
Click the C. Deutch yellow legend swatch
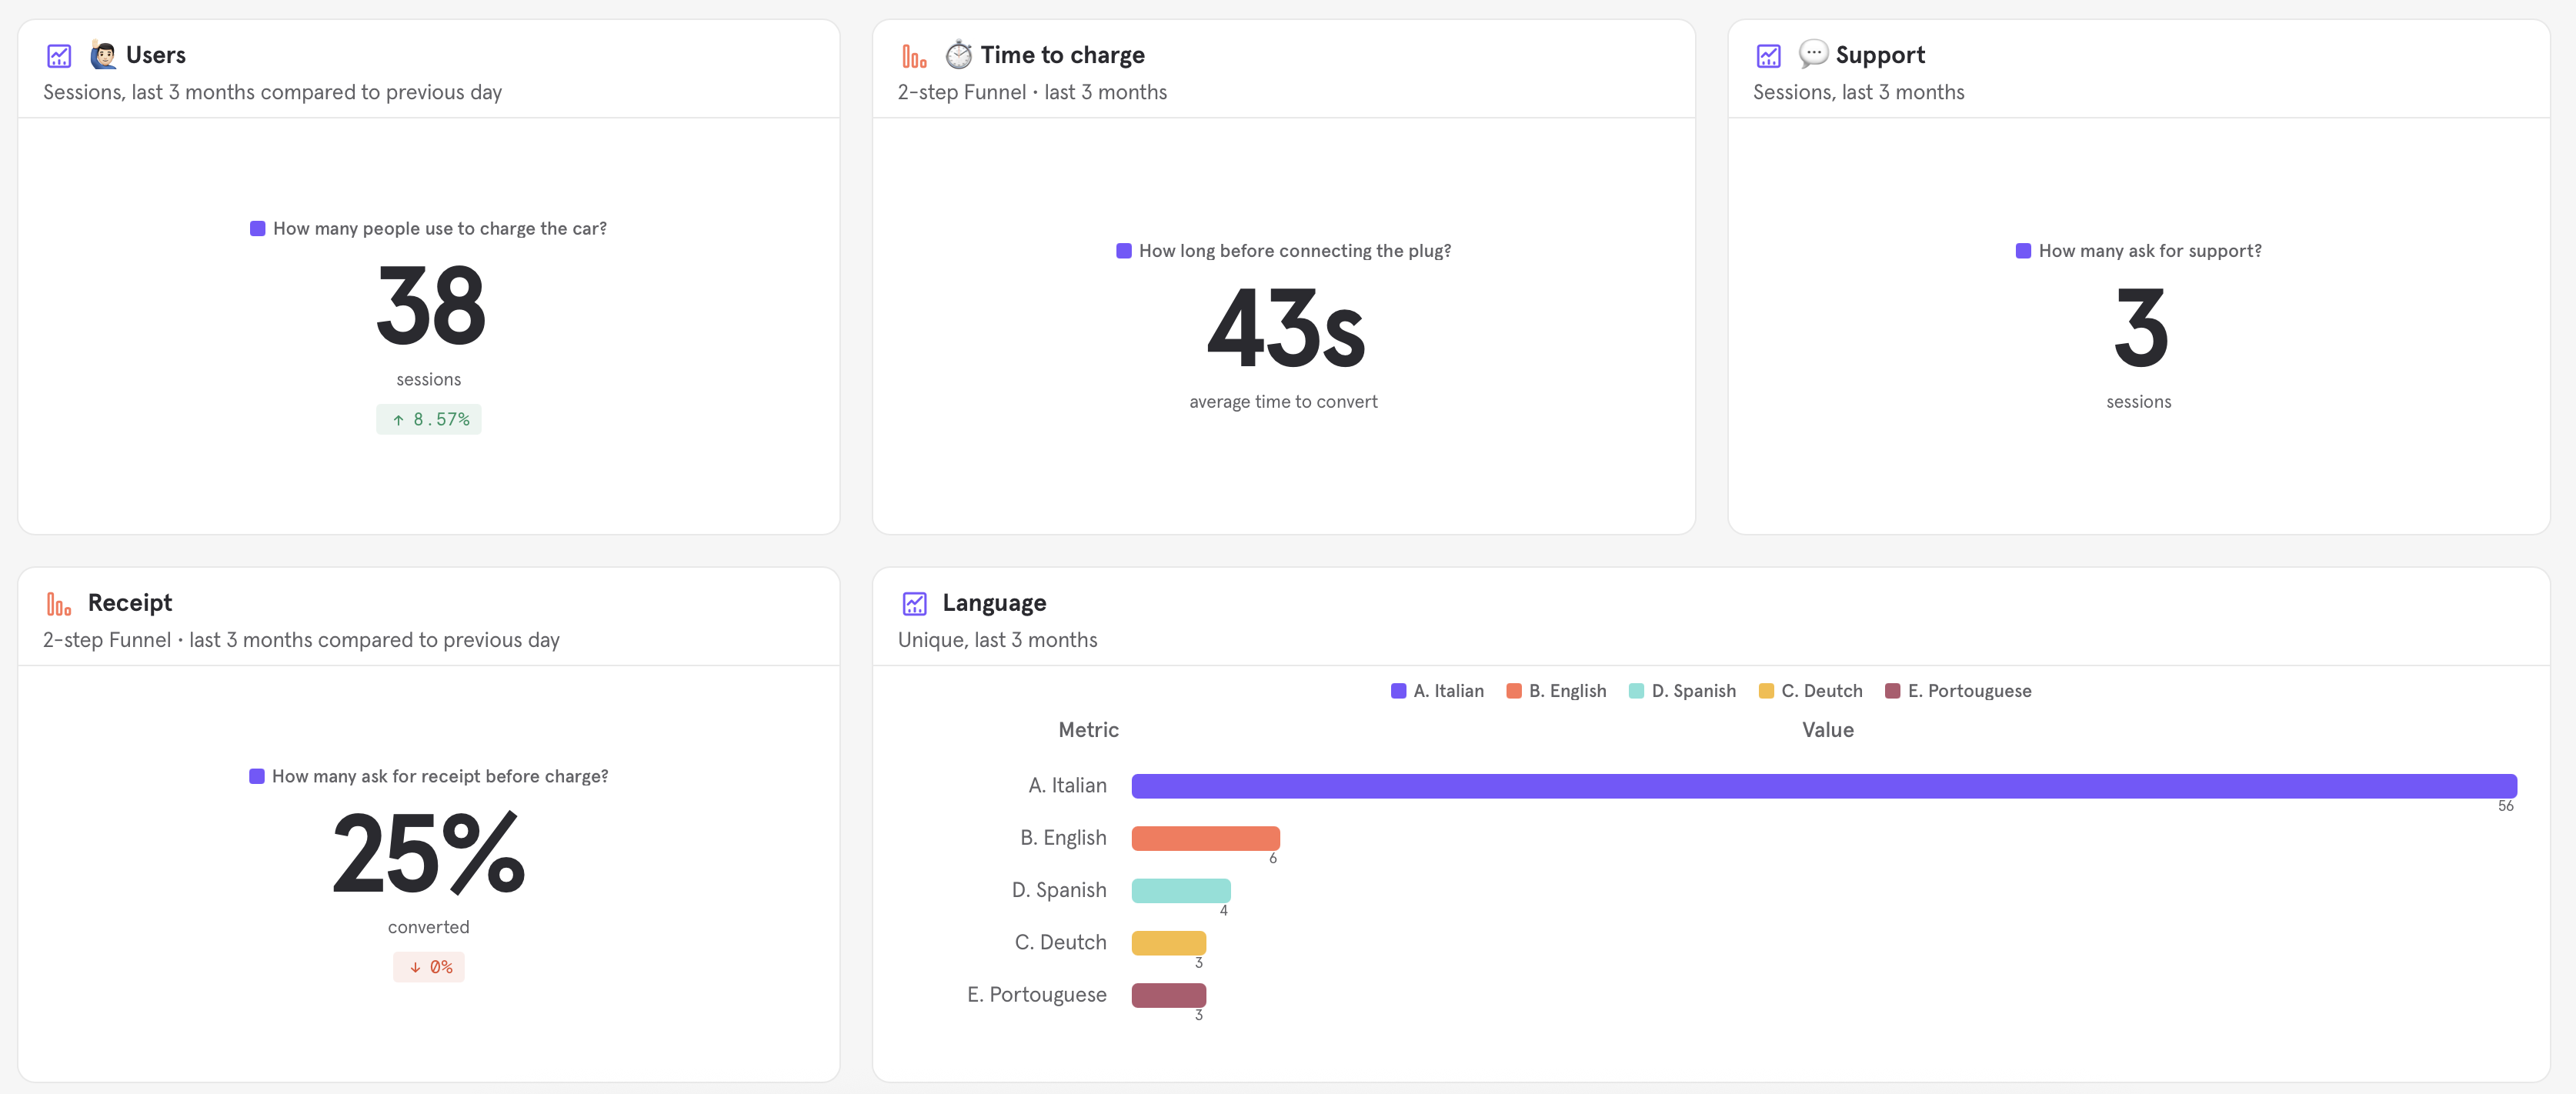tap(1766, 691)
